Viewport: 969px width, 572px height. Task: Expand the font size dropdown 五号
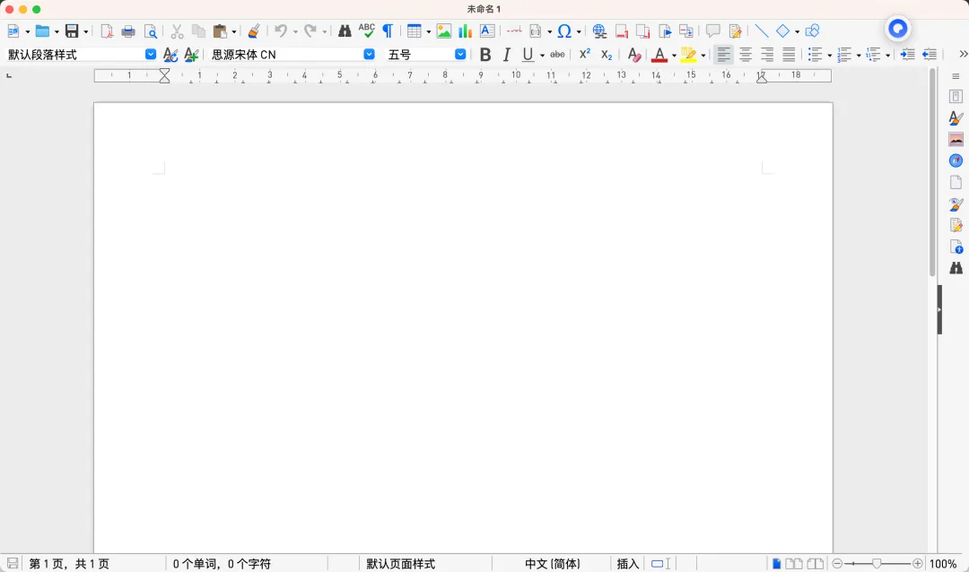pos(459,55)
